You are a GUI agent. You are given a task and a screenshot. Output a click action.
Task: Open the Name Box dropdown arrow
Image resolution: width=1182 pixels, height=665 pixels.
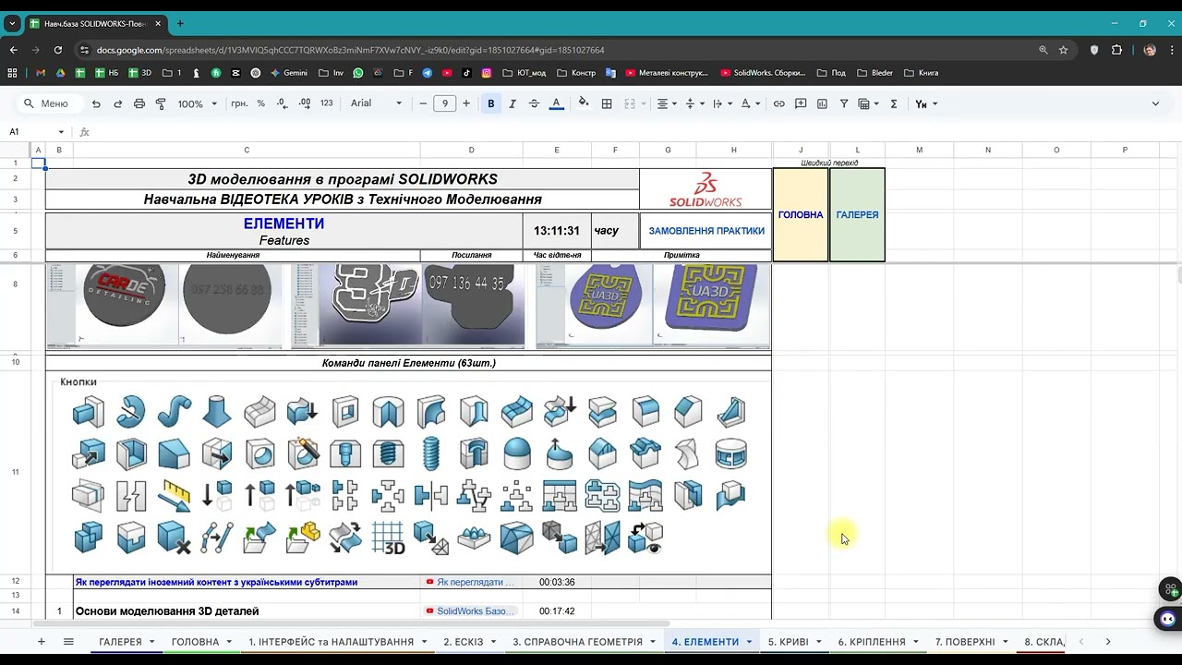point(61,132)
